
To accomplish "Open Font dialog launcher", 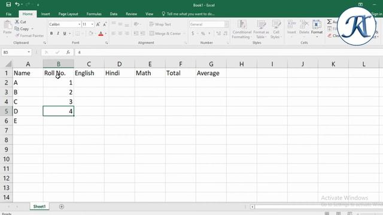I will (107, 43).
